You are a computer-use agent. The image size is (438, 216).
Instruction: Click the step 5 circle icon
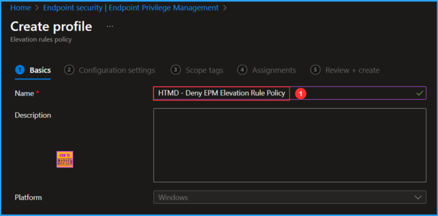click(315, 70)
